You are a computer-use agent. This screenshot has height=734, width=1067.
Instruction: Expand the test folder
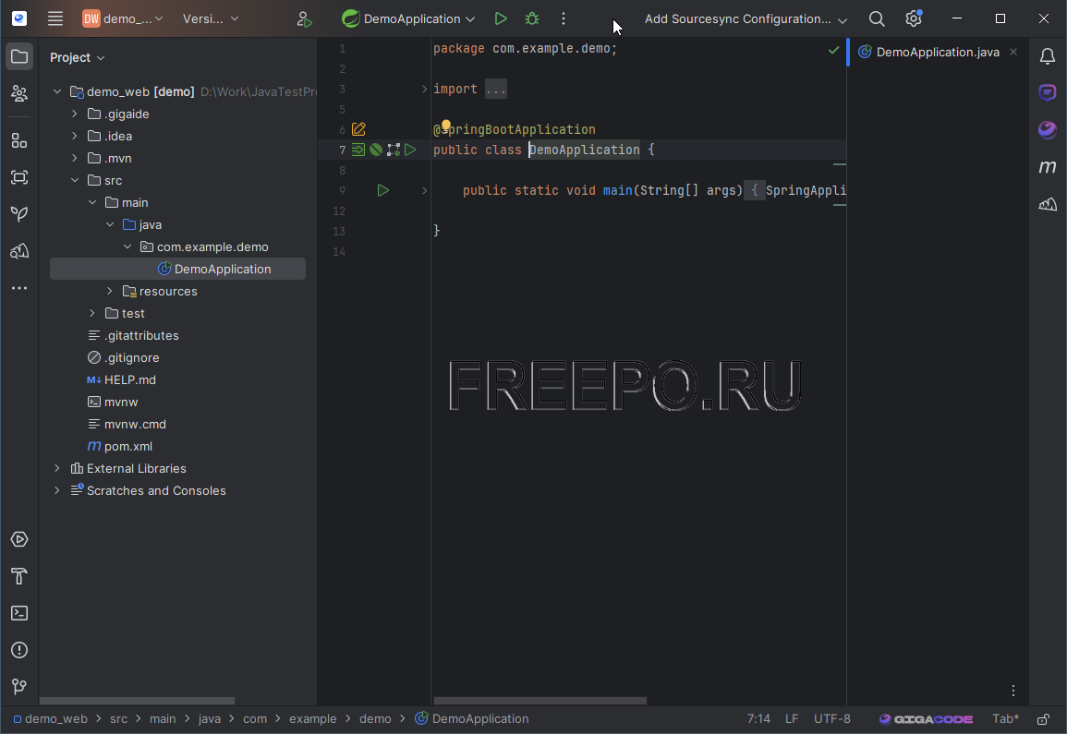pos(92,314)
